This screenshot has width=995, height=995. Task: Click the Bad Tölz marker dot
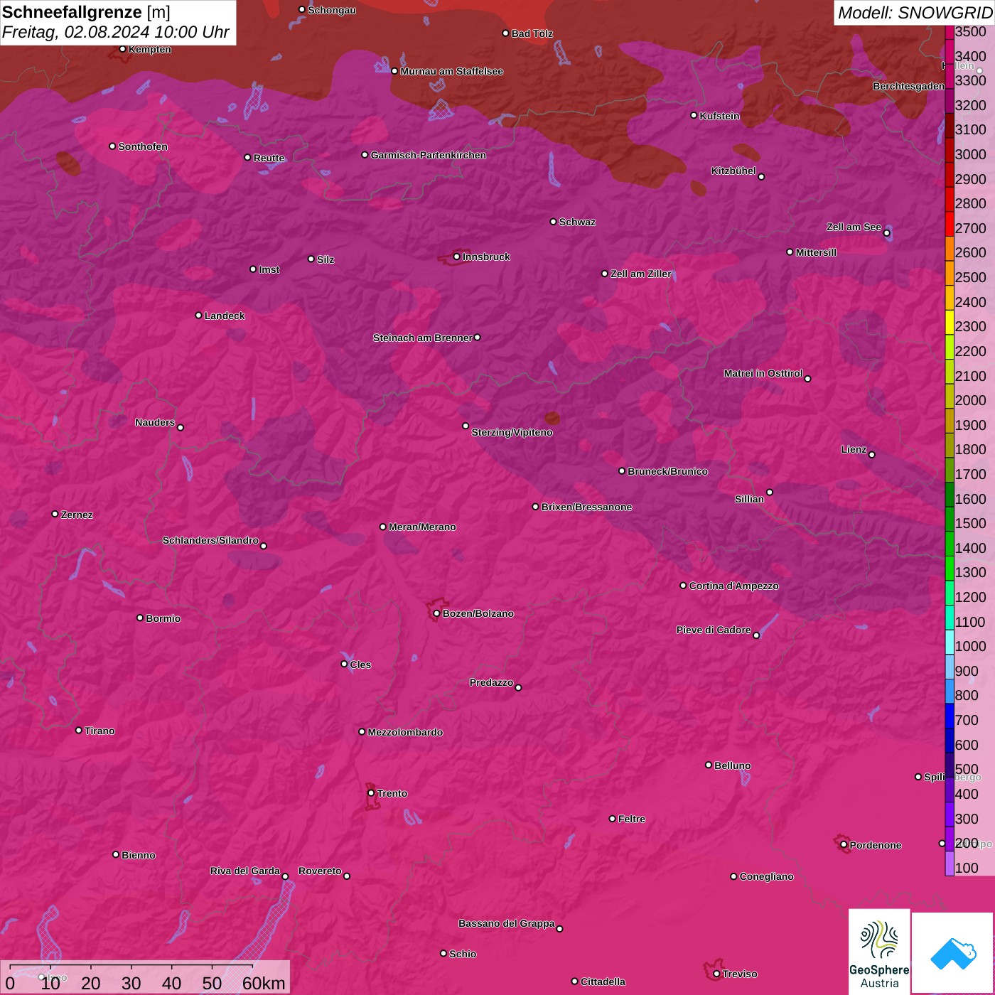coord(505,33)
